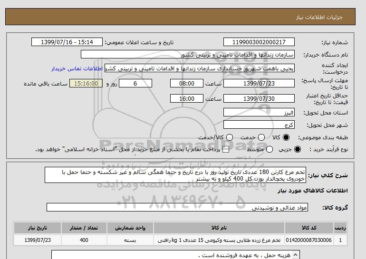Click the buyer organization name field

click(x=188, y=54)
